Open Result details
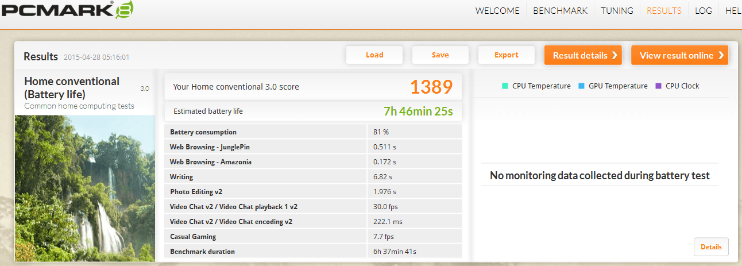Viewport: 742px width, 266px height. pyautogui.click(x=583, y=55)
